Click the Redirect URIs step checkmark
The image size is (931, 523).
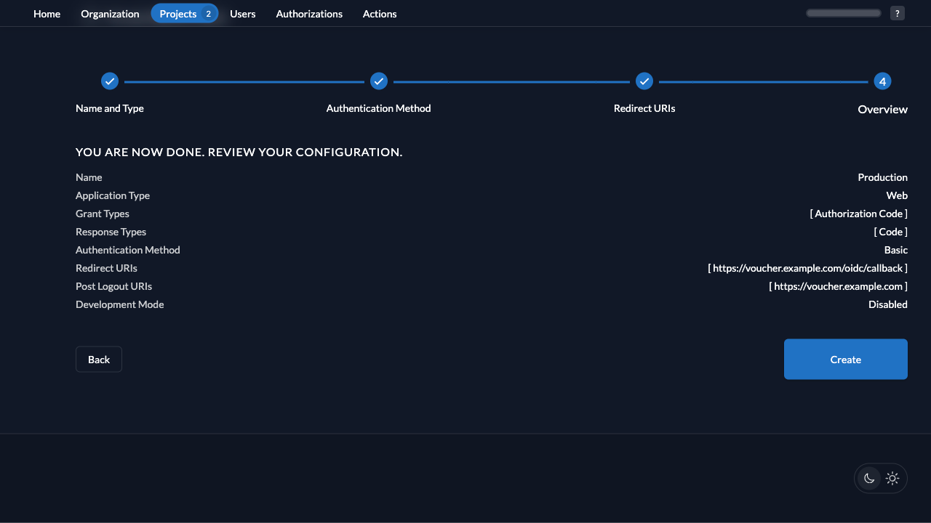(x=644, y=81)
